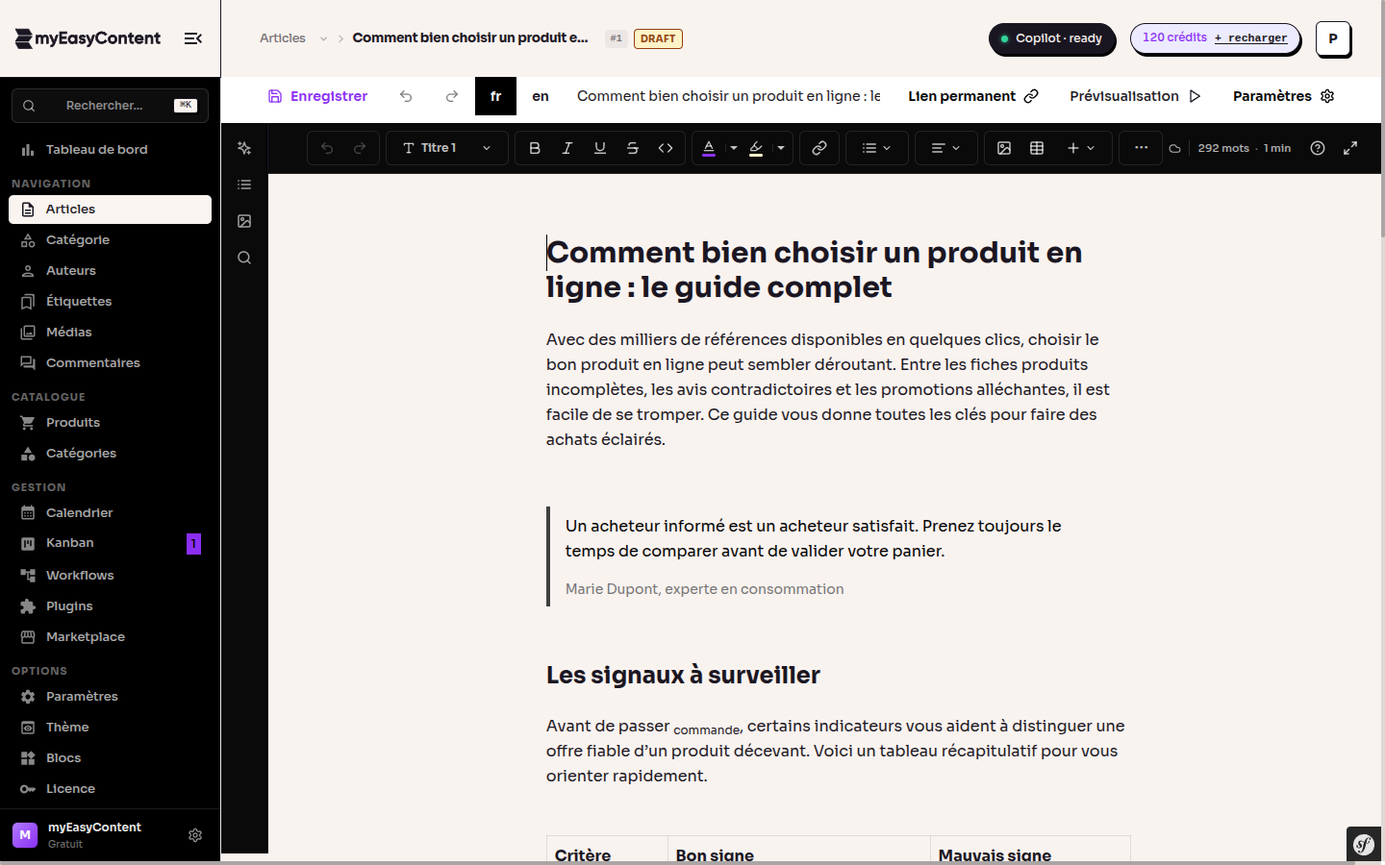Viewport: 1385px width, 865px height.
Task: Open the table of contents panel
Action: pyautogui.click(x=244, y=185)
